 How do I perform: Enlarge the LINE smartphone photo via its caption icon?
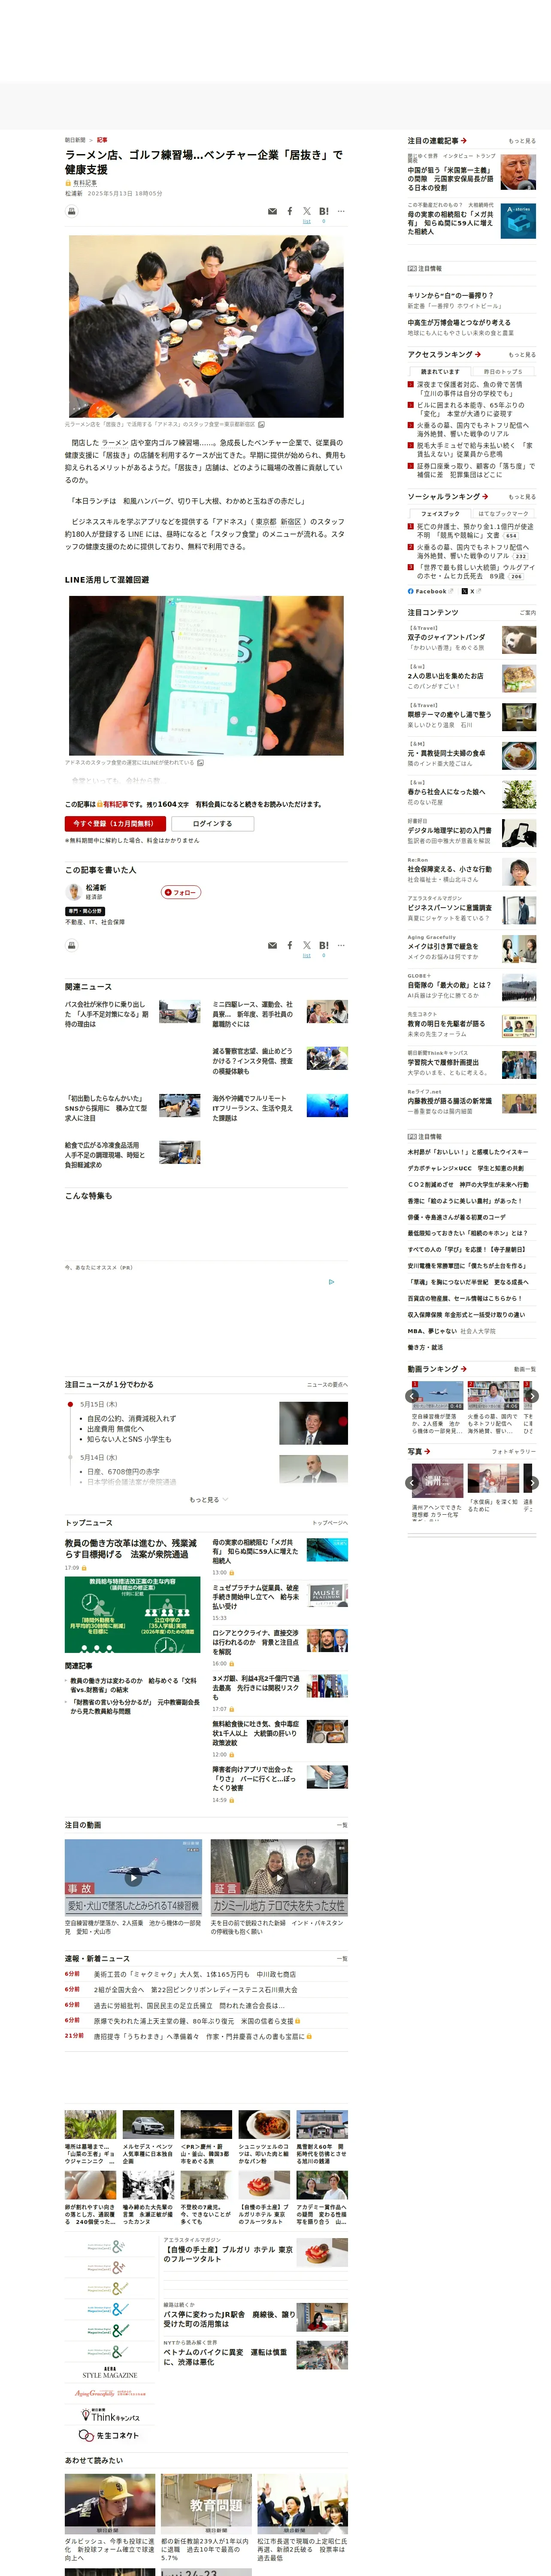tap(200, 763)
